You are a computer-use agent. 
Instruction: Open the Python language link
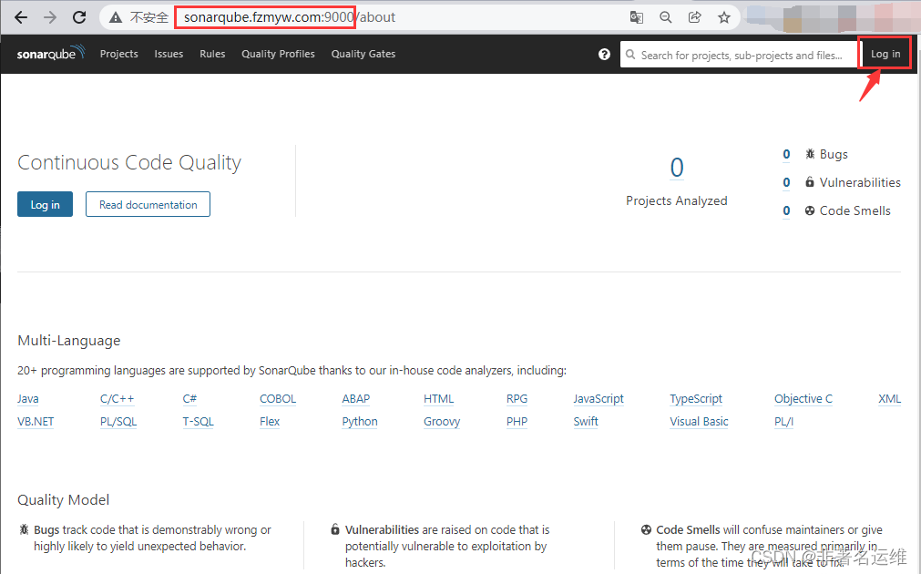(x=360, y=421)
